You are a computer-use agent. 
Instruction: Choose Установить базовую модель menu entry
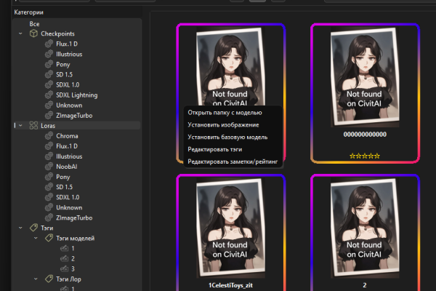coord(233,137)
